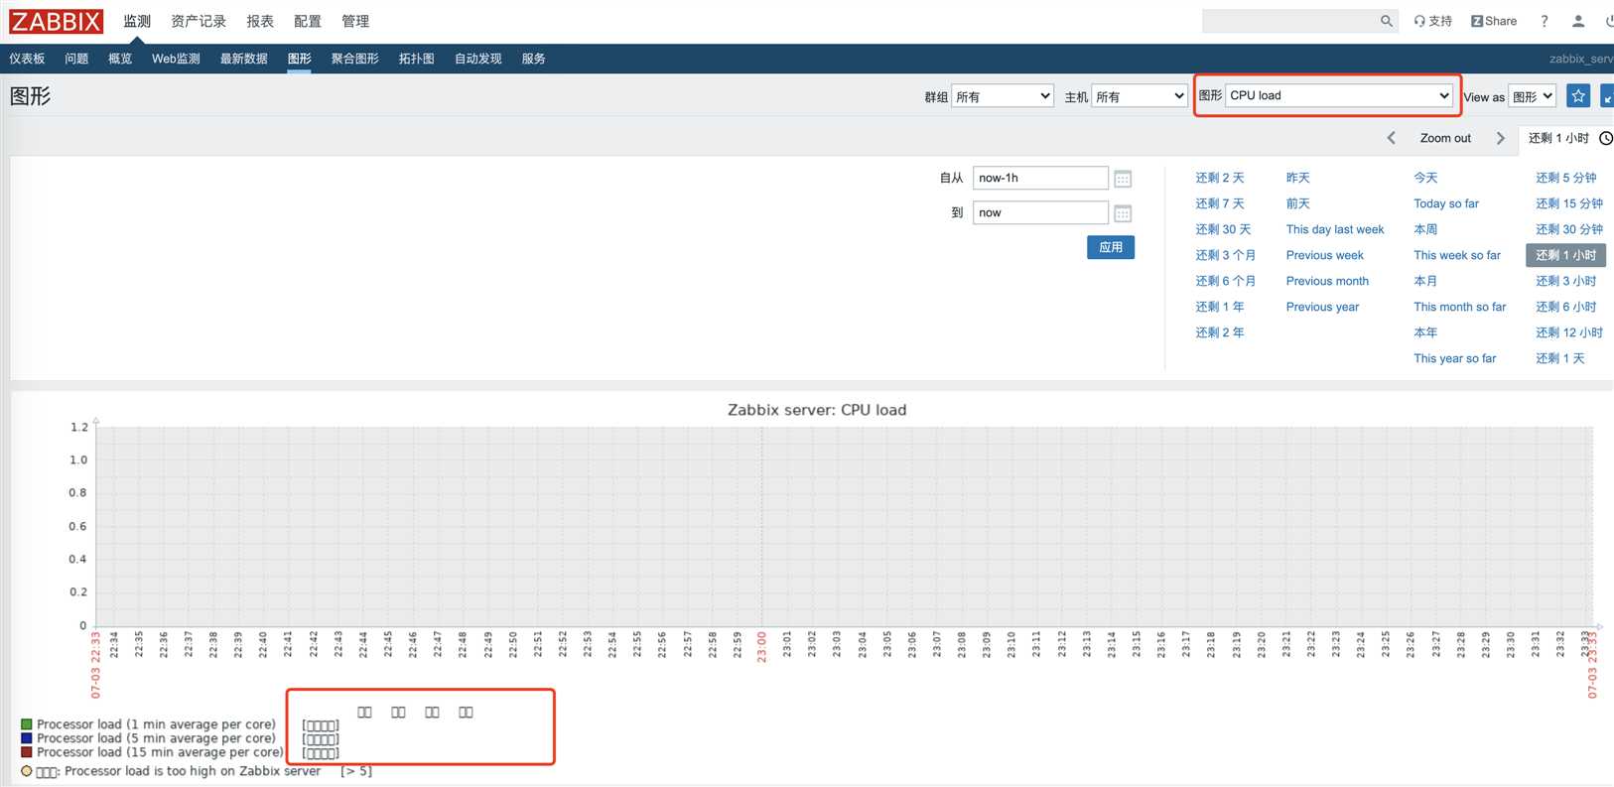Click the search magnifier icon
This screenshot has width=1614, height=787.
coord(1387,21)
